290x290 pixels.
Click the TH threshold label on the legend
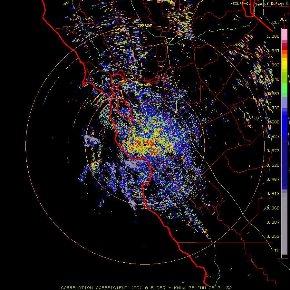[x=277, y=251]
